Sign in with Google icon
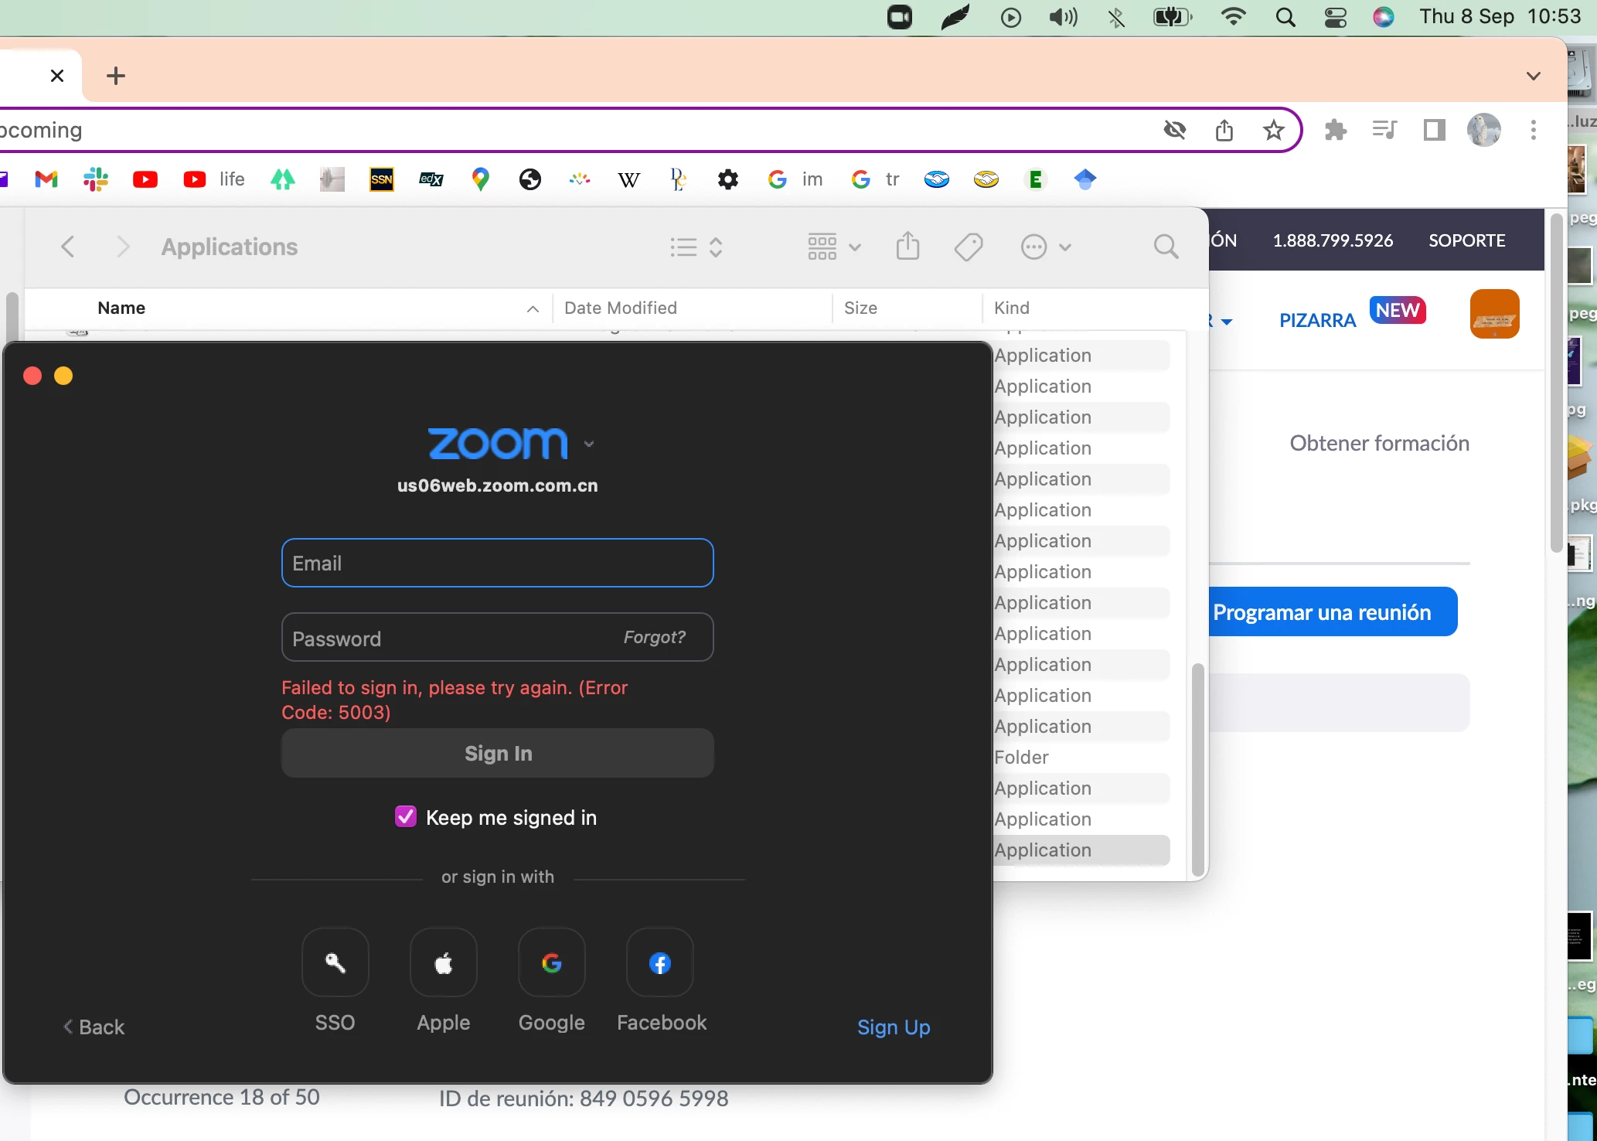The width and height of the screenshot is (1597, 1141). pyautogui.click(x=551, y=963)
